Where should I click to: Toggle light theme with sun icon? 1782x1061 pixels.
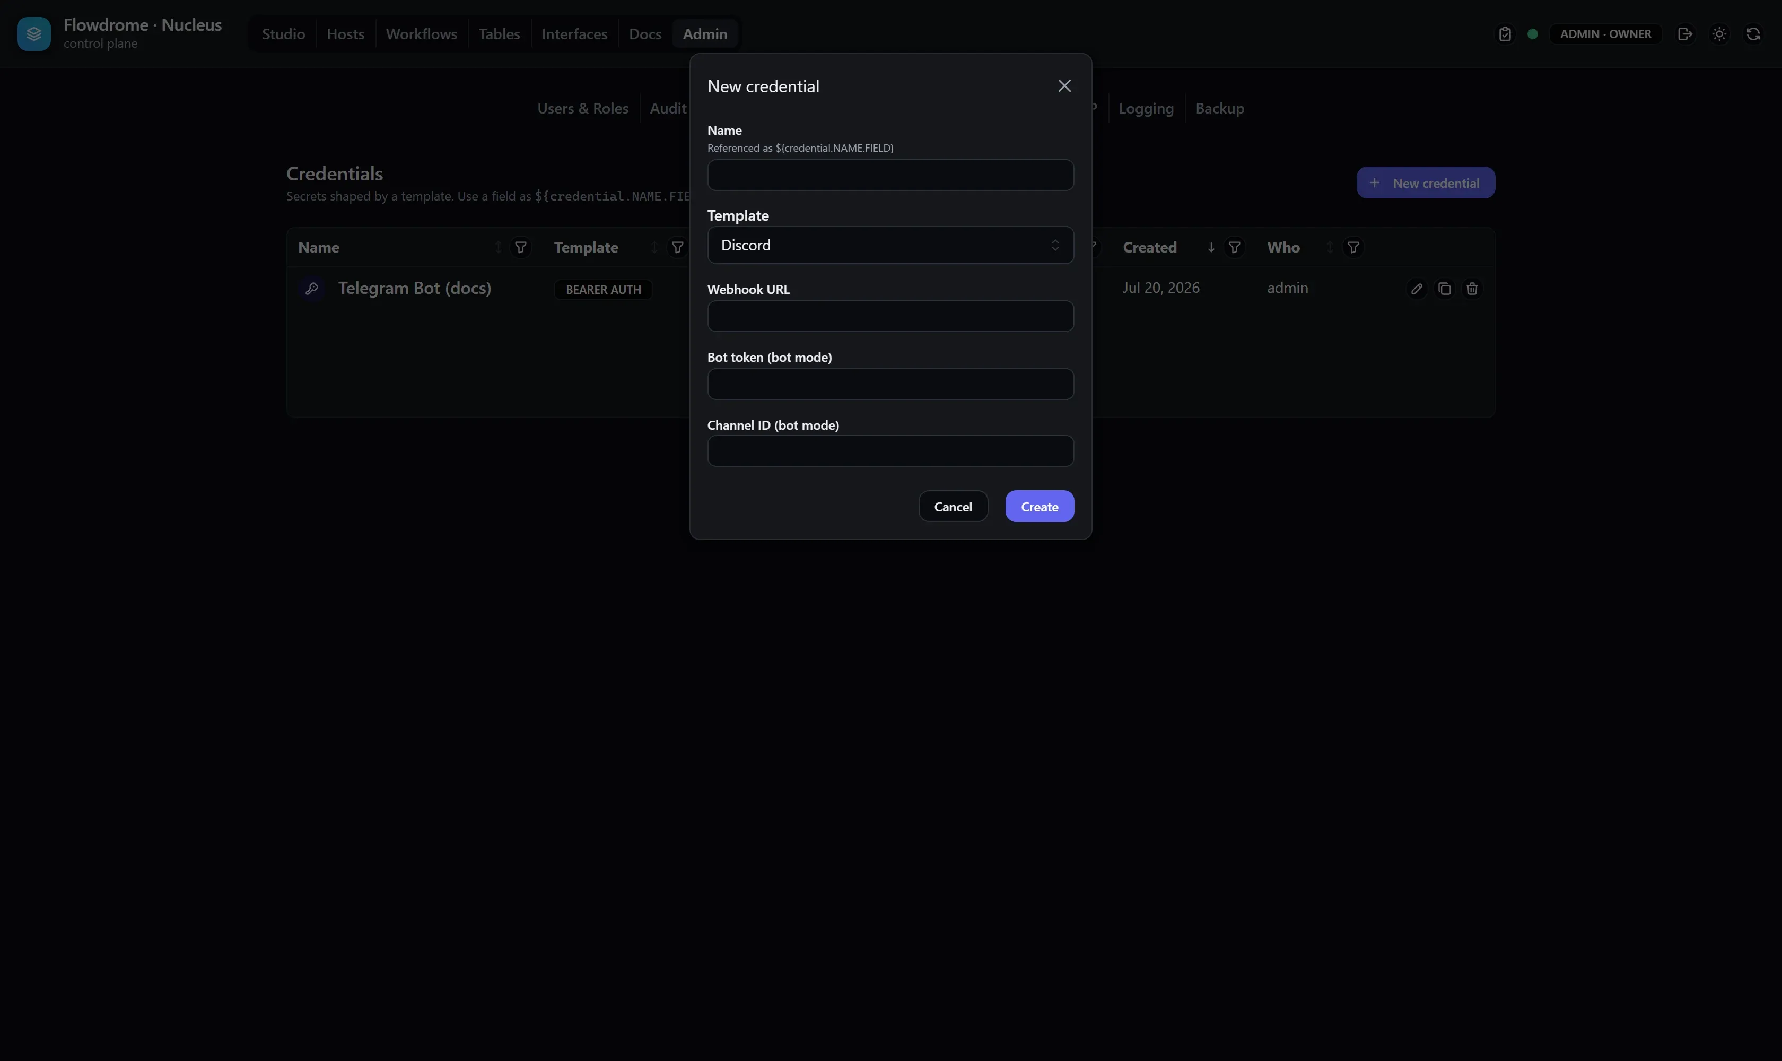1719,33
